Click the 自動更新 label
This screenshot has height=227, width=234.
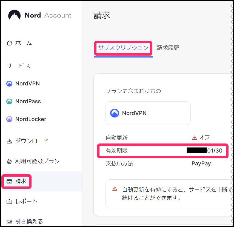tap(117, 138)
